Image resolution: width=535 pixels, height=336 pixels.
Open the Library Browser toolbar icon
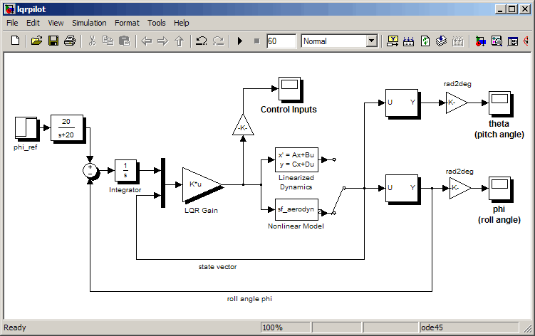pos(480,41)
